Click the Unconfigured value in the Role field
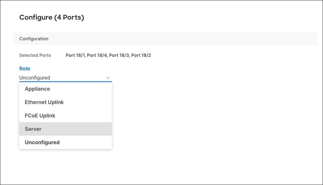The height and width of the screenshot is (185, 323). click(x=34, y=78)
